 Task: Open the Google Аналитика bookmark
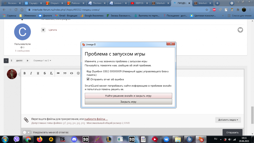(92, 16)
